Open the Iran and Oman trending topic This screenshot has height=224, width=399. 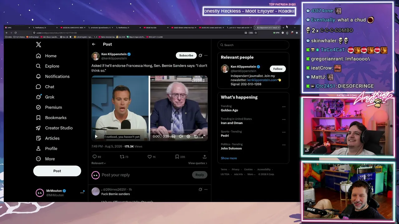click(x=232, y=123)
